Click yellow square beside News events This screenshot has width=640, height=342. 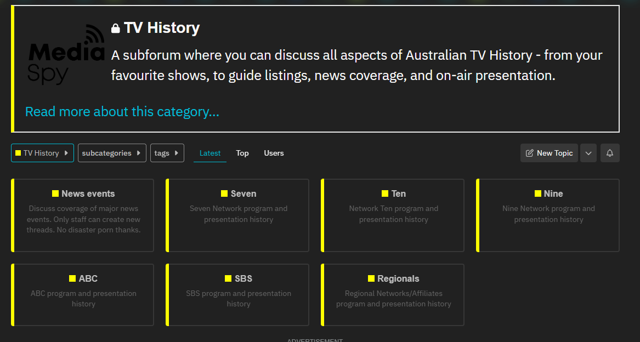pos(55,193)
